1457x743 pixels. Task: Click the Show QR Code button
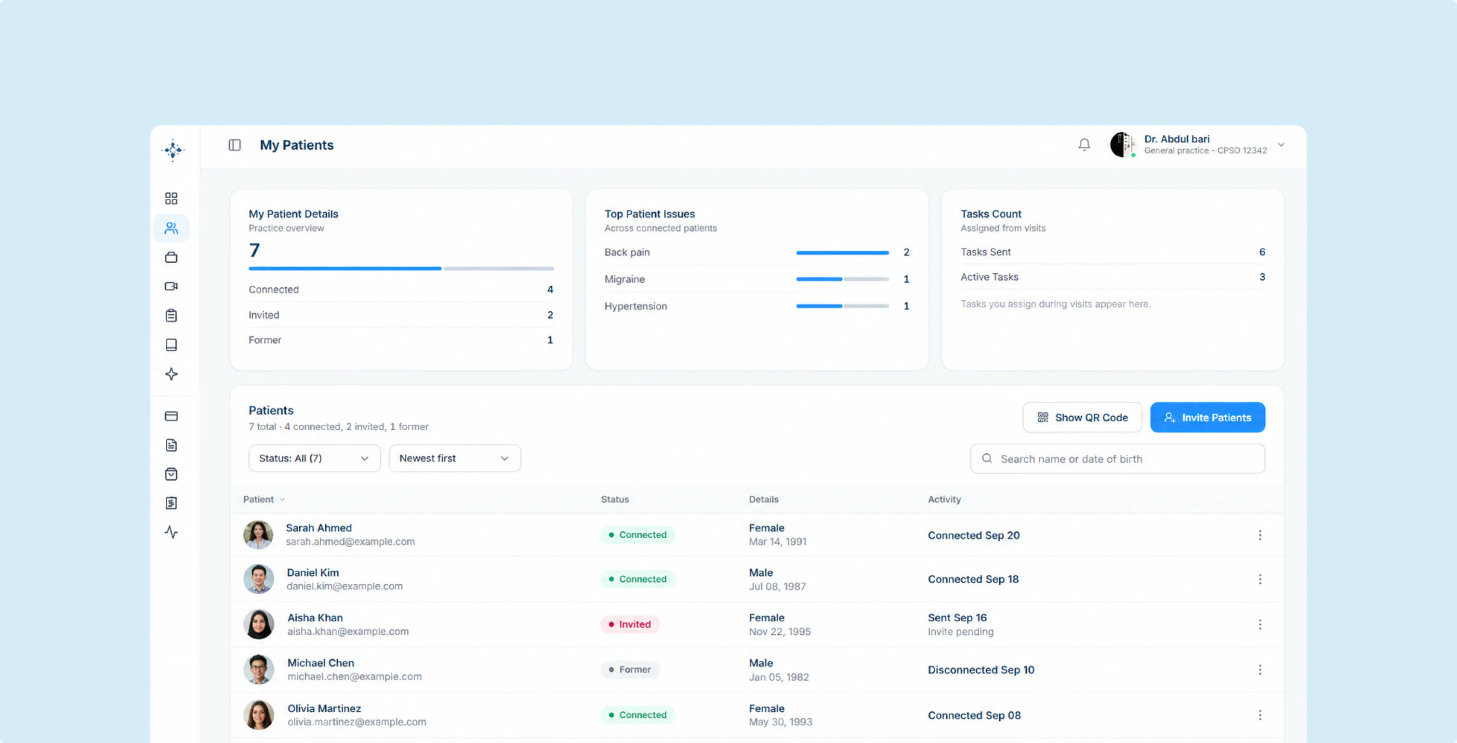click(x=1082, y=418)
